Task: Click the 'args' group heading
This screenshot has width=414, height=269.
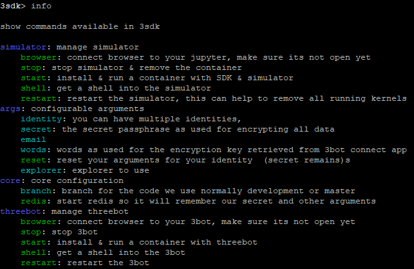Action: (10, 109)
